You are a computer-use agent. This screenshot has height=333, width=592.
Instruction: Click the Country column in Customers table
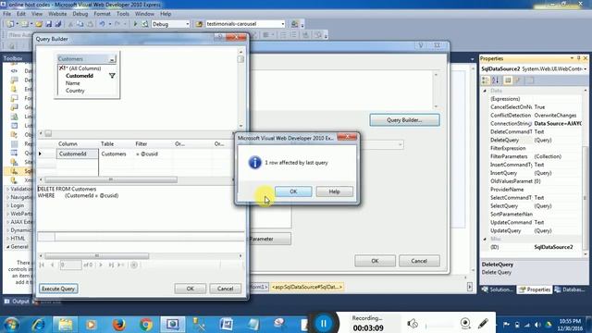(75, 91)
